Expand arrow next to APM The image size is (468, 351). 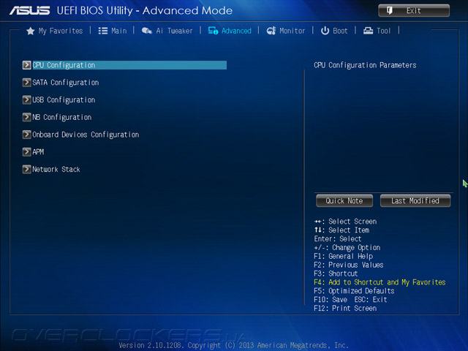[x=26, y=152]
